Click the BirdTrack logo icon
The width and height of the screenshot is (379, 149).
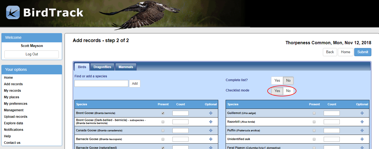click(x=13, y=12)
